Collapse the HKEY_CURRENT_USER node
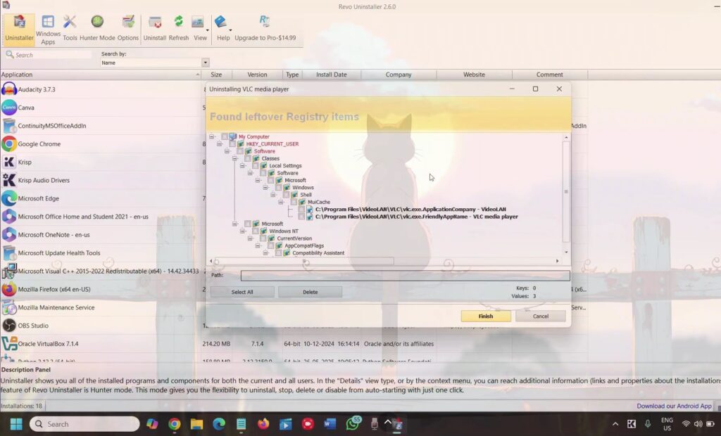The image size is (721, 436). [x=220, y=143]
